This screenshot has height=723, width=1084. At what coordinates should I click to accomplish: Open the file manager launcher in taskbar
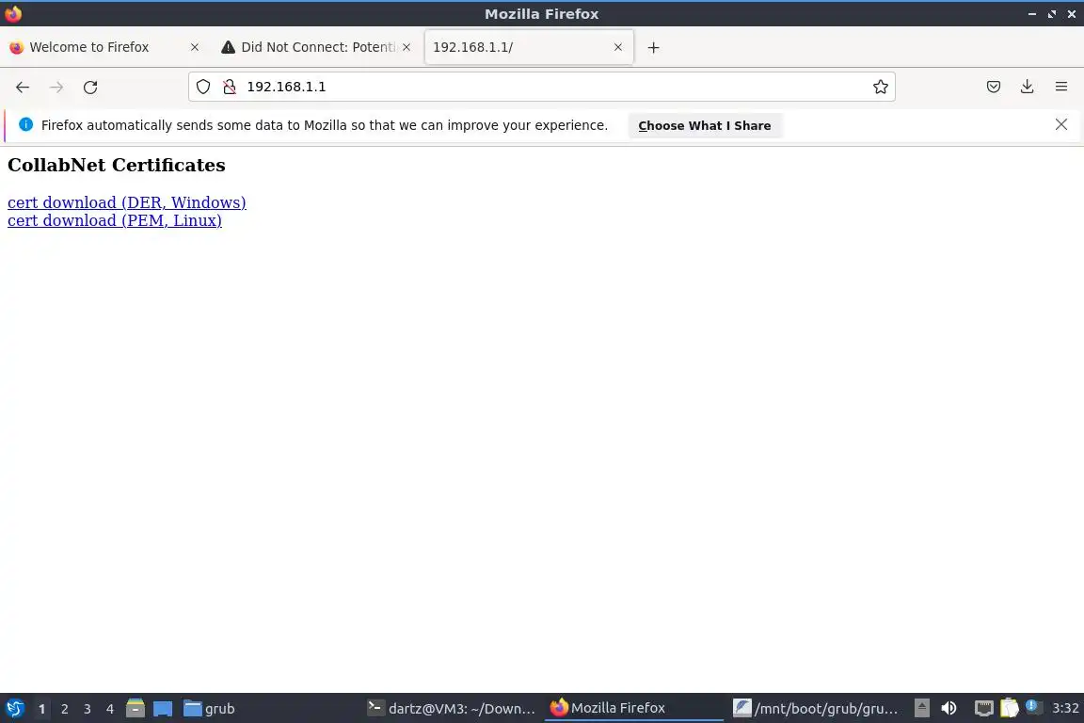point(135,709)
